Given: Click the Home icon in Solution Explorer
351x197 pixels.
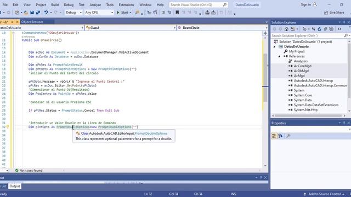Looking at the screenshot, I should [286, 29].
